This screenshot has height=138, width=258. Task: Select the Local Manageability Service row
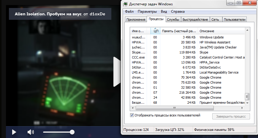pyautogui.click(x=187, y=72)
